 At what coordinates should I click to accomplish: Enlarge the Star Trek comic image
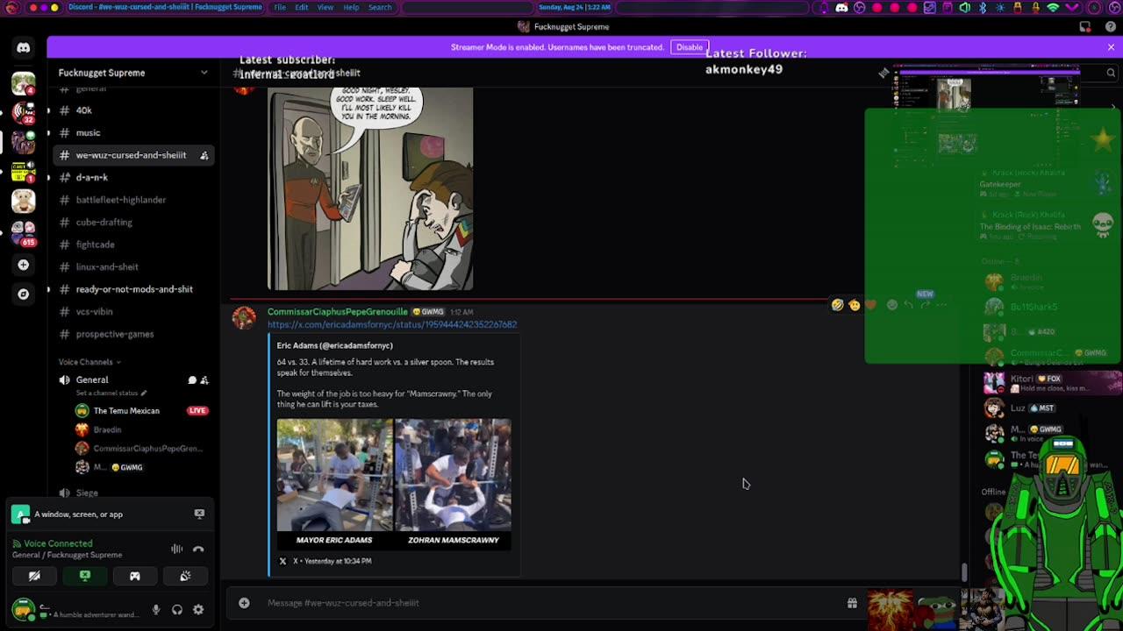tap(370, 188)
